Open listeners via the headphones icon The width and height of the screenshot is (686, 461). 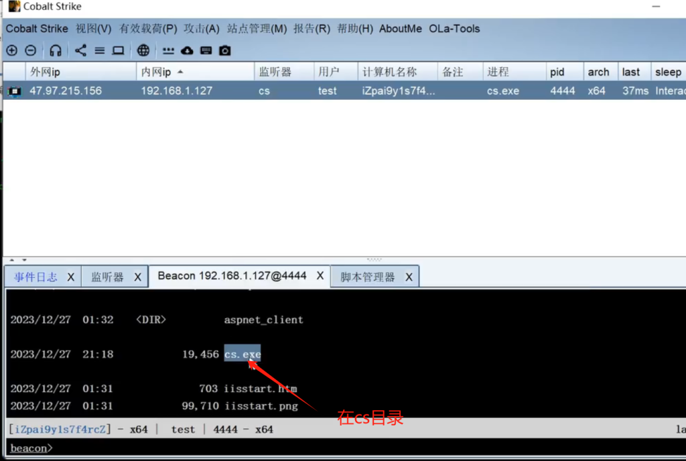click(x=56, y=51)
